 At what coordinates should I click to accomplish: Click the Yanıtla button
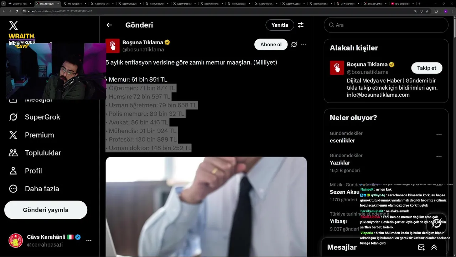point(280,25)
